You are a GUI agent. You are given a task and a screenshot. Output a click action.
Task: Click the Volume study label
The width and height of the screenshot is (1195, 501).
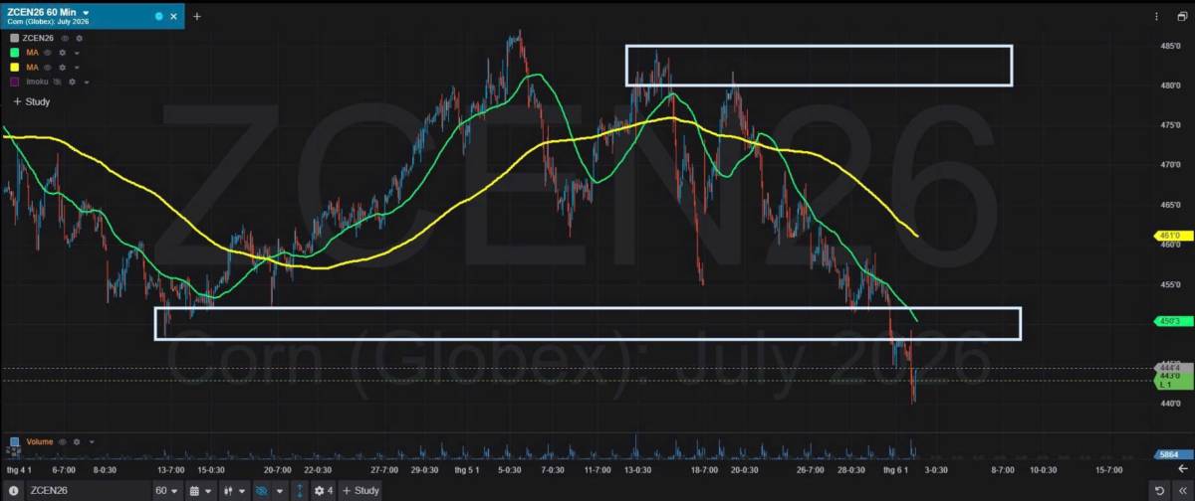(40, 441)
